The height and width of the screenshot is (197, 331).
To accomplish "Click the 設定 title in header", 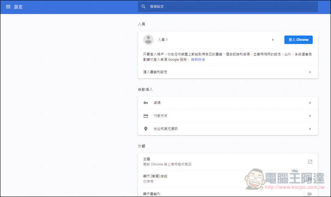I will point(18,7).
